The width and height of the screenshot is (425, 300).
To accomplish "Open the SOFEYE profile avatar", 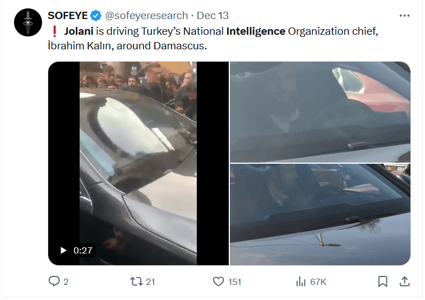I will pos(28,23).
